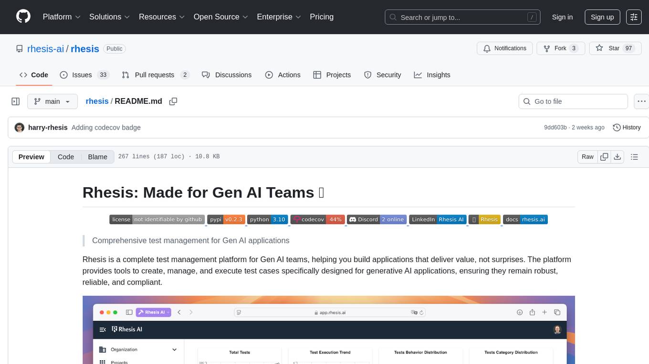The height and width of the screenshot is (364, 649).
Task: Switch file view to Blame
Action: [98, 157]
